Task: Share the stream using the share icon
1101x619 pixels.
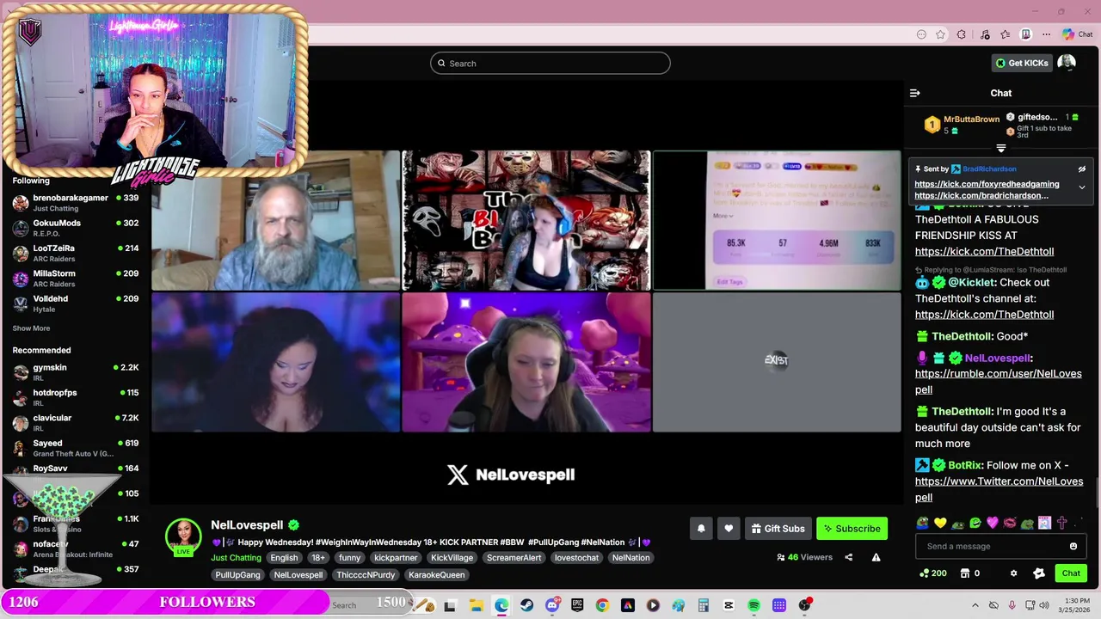Action: [x=848, y=557]
